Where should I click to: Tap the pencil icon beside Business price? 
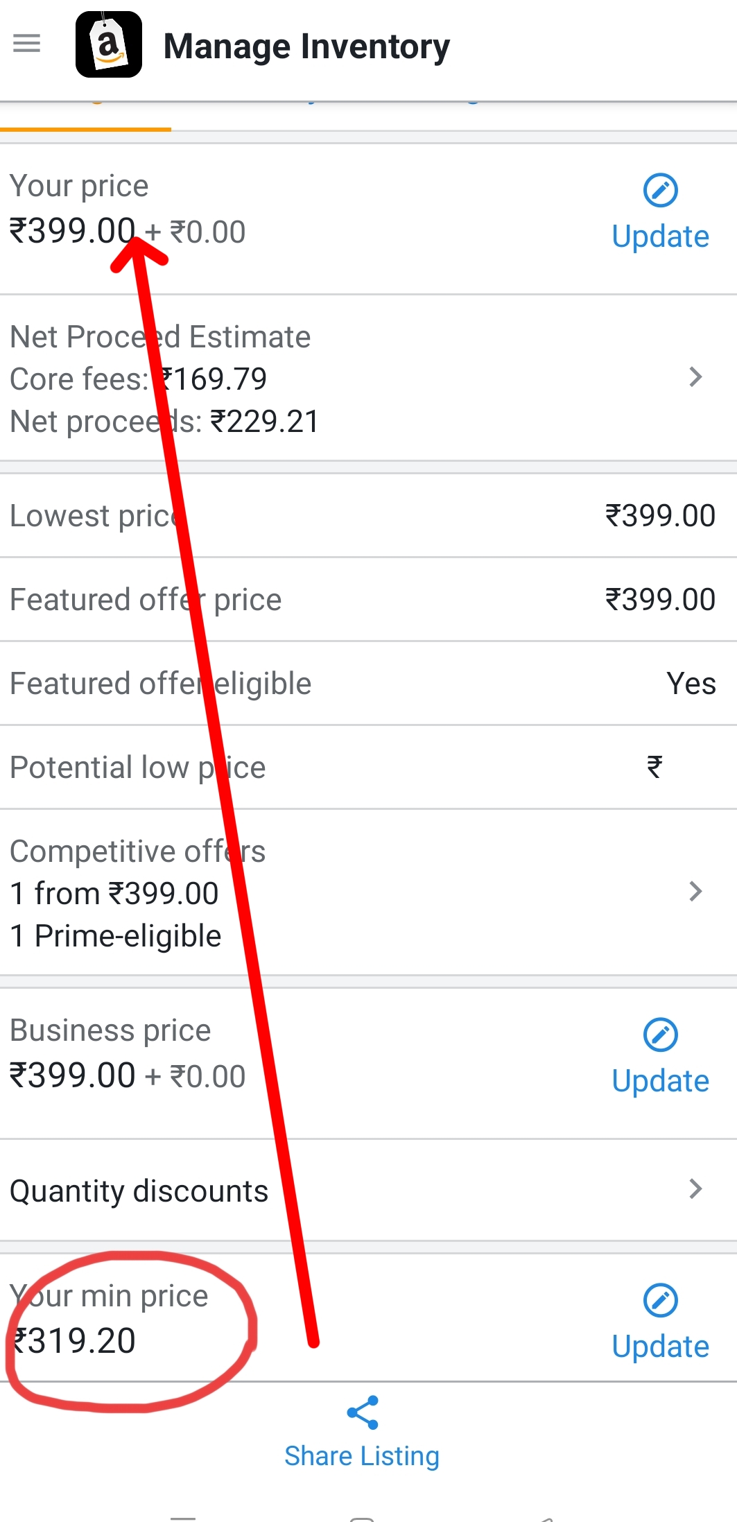(660, 1035)
